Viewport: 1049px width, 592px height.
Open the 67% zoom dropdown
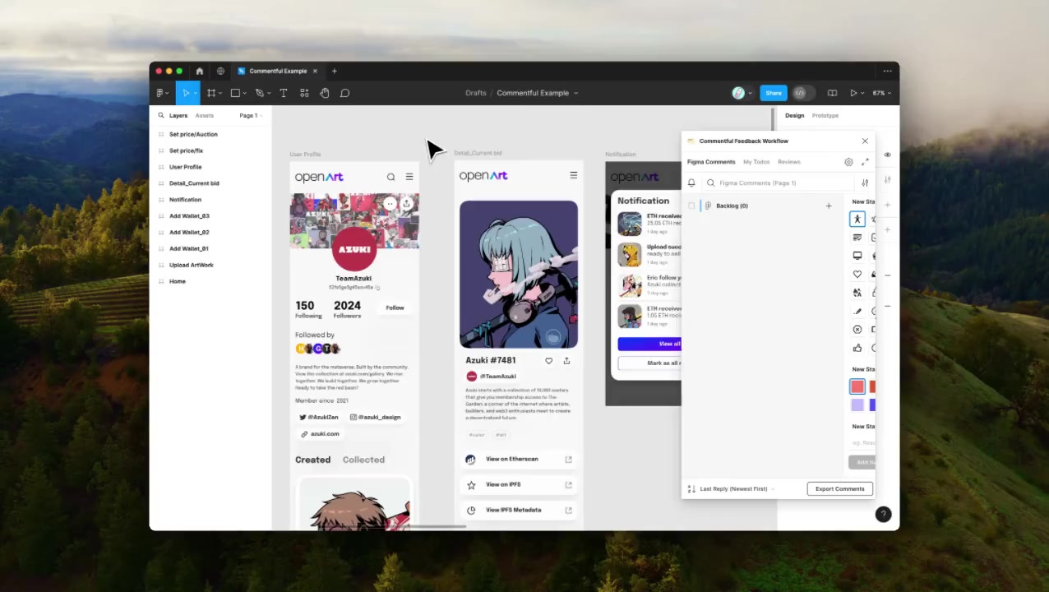click(x=881, y=93)
